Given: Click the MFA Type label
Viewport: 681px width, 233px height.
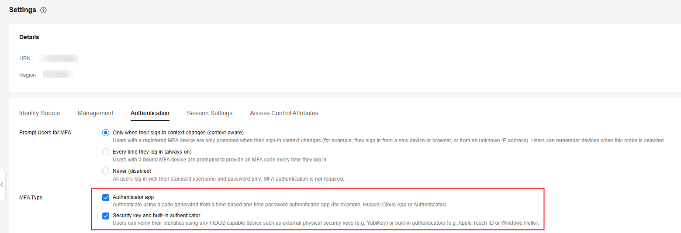Looking at the screenshot, I should click(x=31, y=198).
